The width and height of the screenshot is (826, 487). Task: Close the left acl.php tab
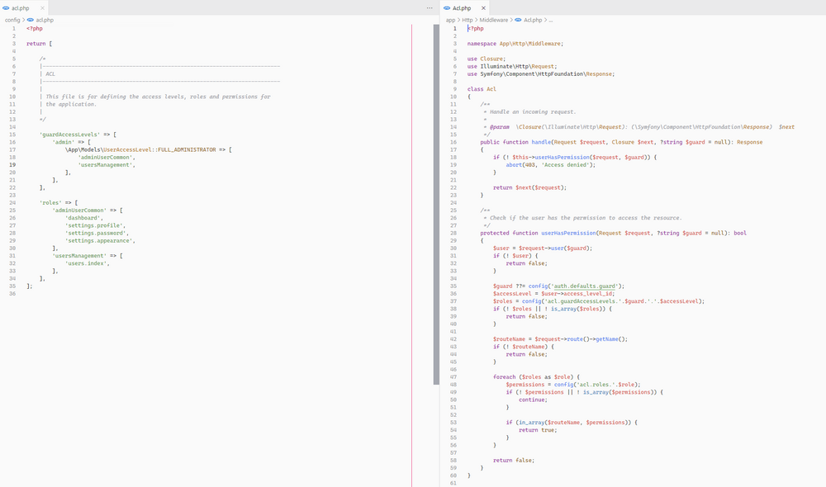(x=43, y=8)
